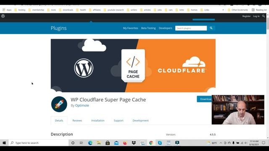Expand Other bookmarks folder
269x151 pixels.
pos(238,10)
